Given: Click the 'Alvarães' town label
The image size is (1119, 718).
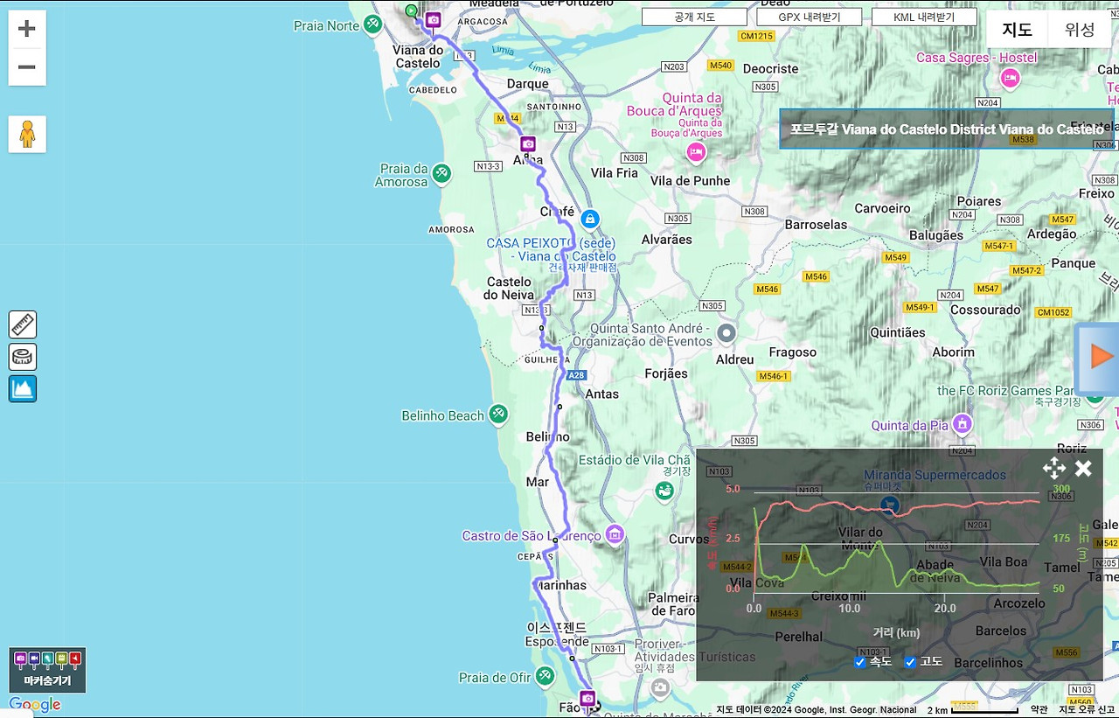Looking at the screenshot, I should pyautogui.click(x=666, y=239).
